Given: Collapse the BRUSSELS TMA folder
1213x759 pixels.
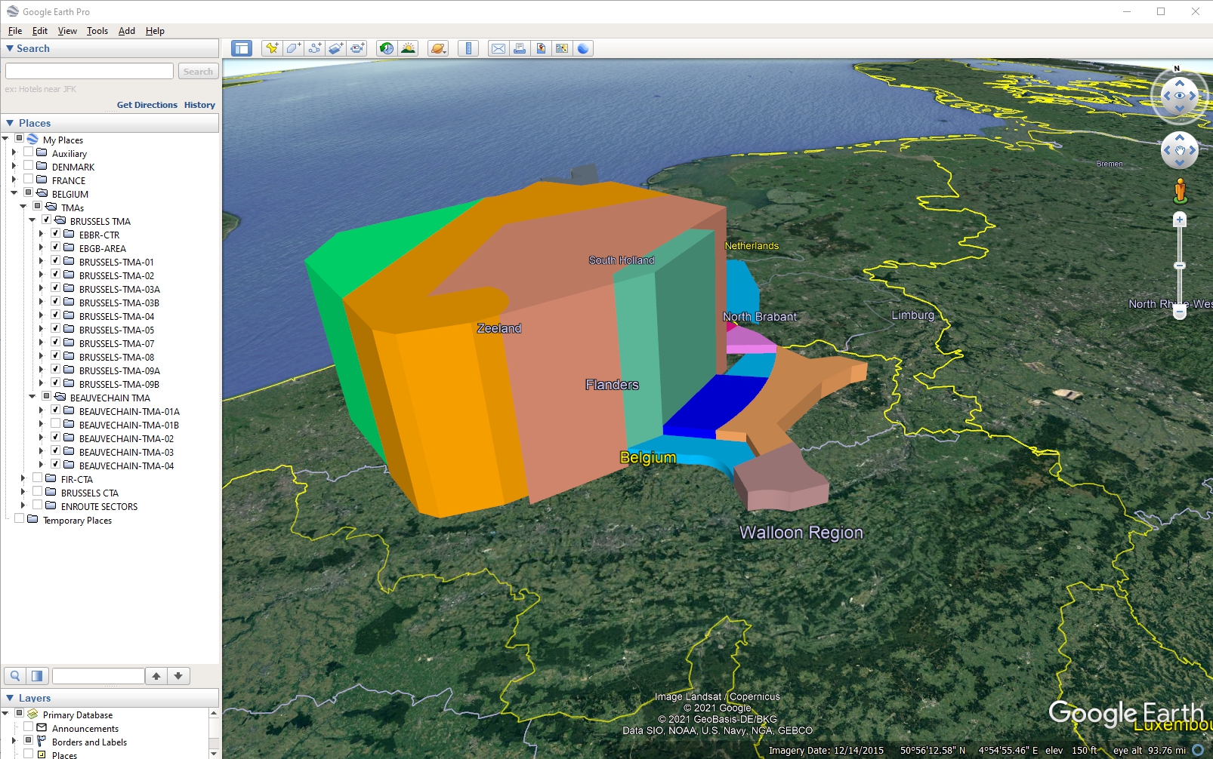Looking at the screenshot, I should (32, 221).
